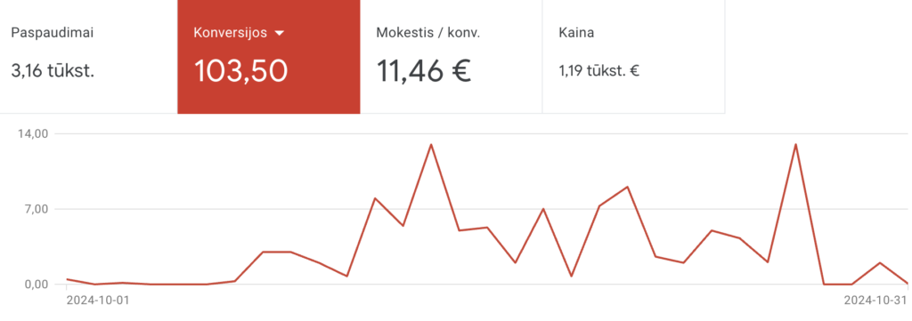Select the Mokestis / konv. metric card
The image size is (912, 321).
pos(451,56)
